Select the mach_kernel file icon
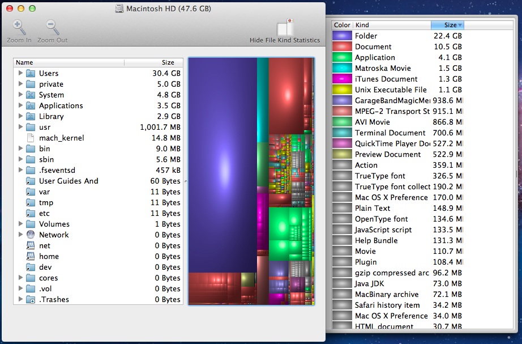This screenshot has height=344, width=522. tap(31, 138)
